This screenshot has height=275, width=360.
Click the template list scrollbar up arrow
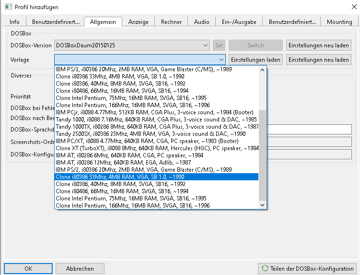pyautogui.click(x=262, y=70)
